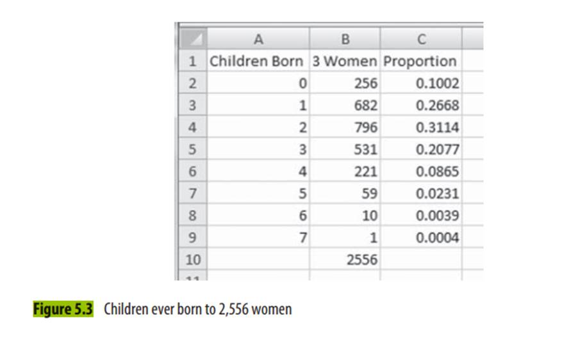This screenshot has height=352, width=578.
Task: Click the cell showing 0.2077
Action: tap(421, 150)
